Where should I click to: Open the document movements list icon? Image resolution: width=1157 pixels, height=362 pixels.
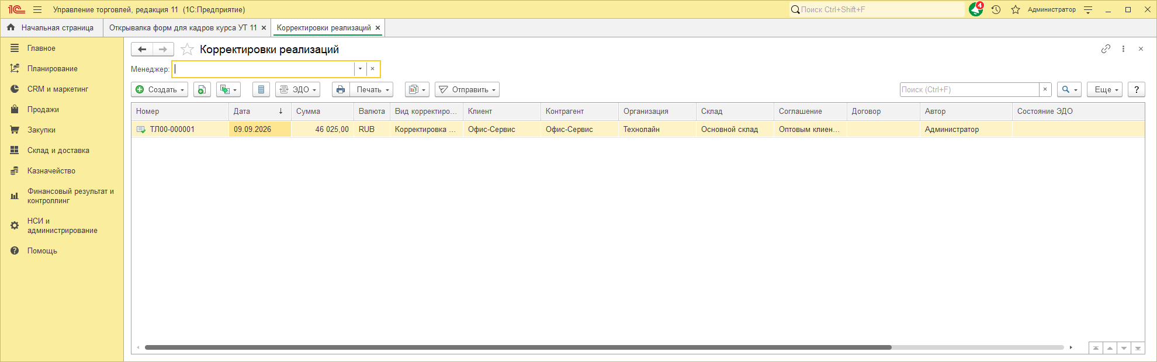(261, 89)
